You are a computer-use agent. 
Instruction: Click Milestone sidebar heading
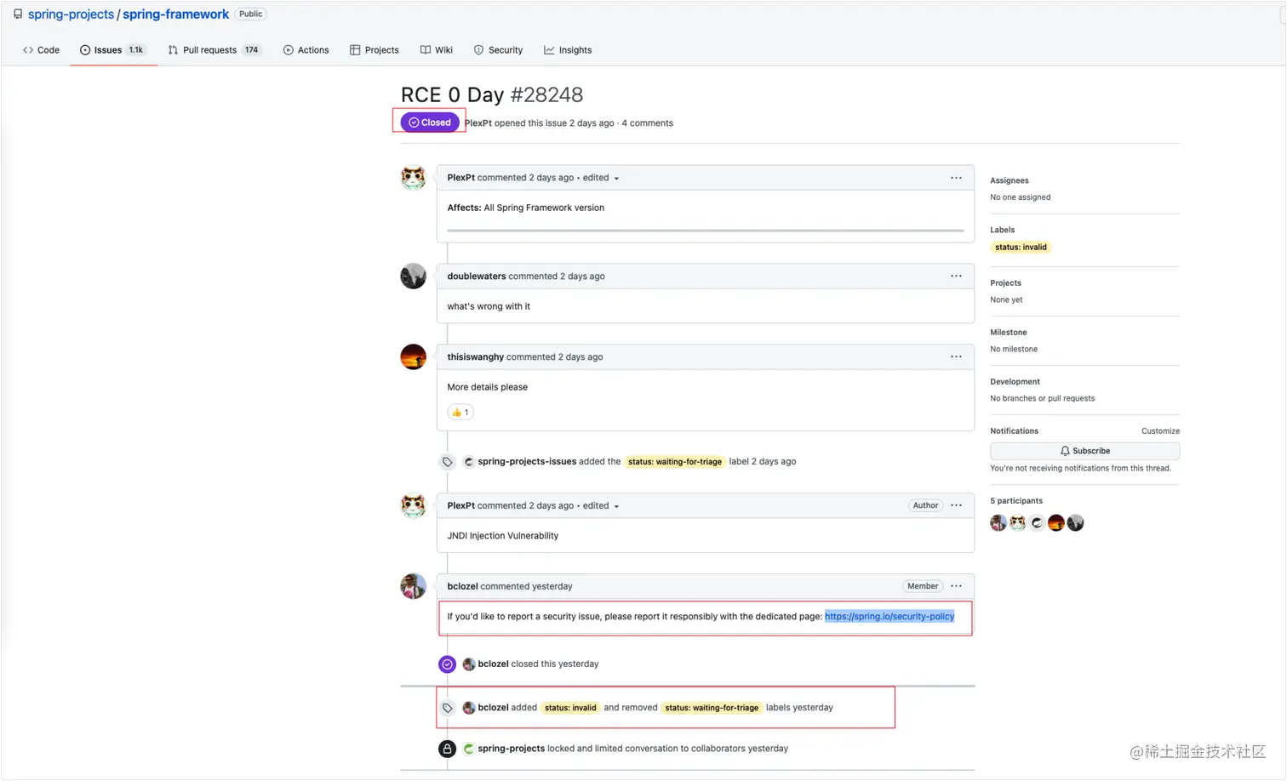pyautogui.click(x=1009, y=333)
